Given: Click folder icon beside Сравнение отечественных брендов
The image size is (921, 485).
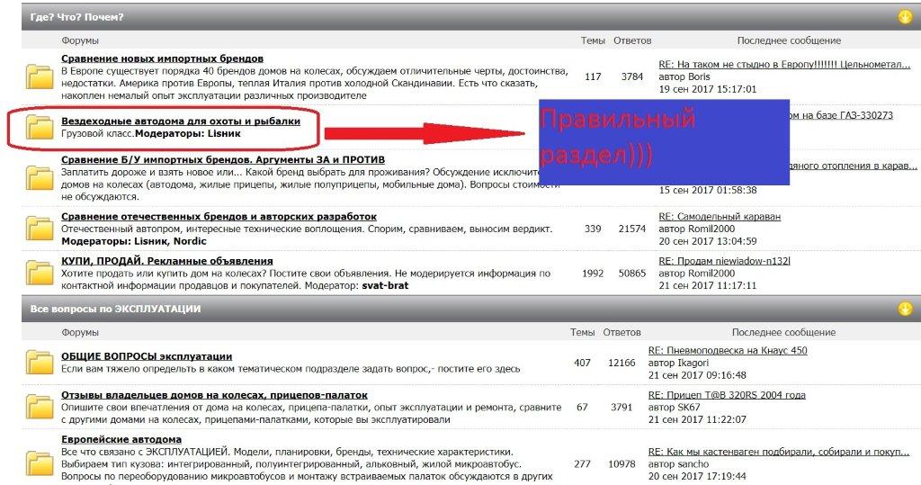Looking at the screenshot, I should pos(40,228).
